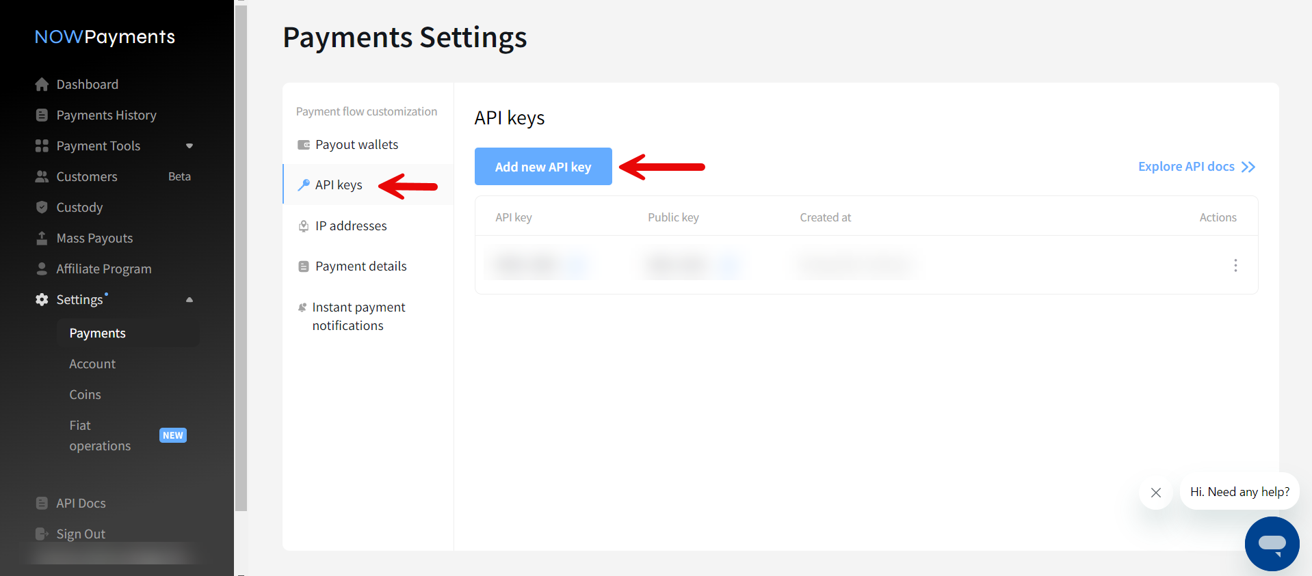Open the three-dot Actions menu for the API key
The height and width of the screenshot is (576, 1312).
(1235, 265)
